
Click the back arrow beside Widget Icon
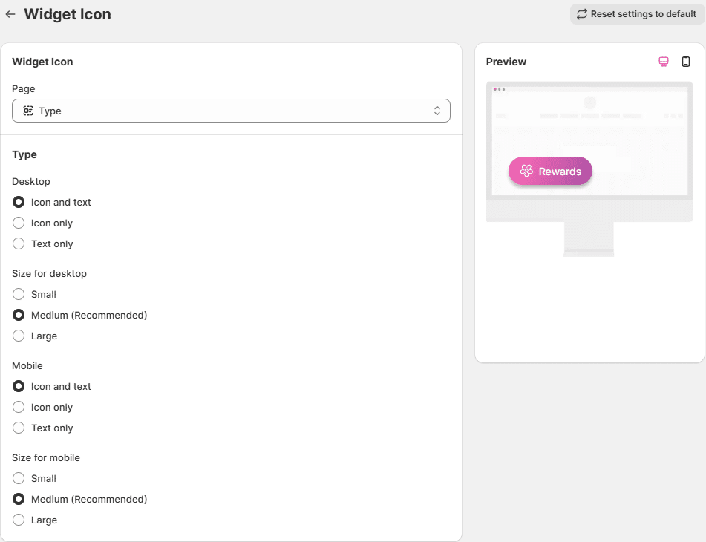click(10, 14)
